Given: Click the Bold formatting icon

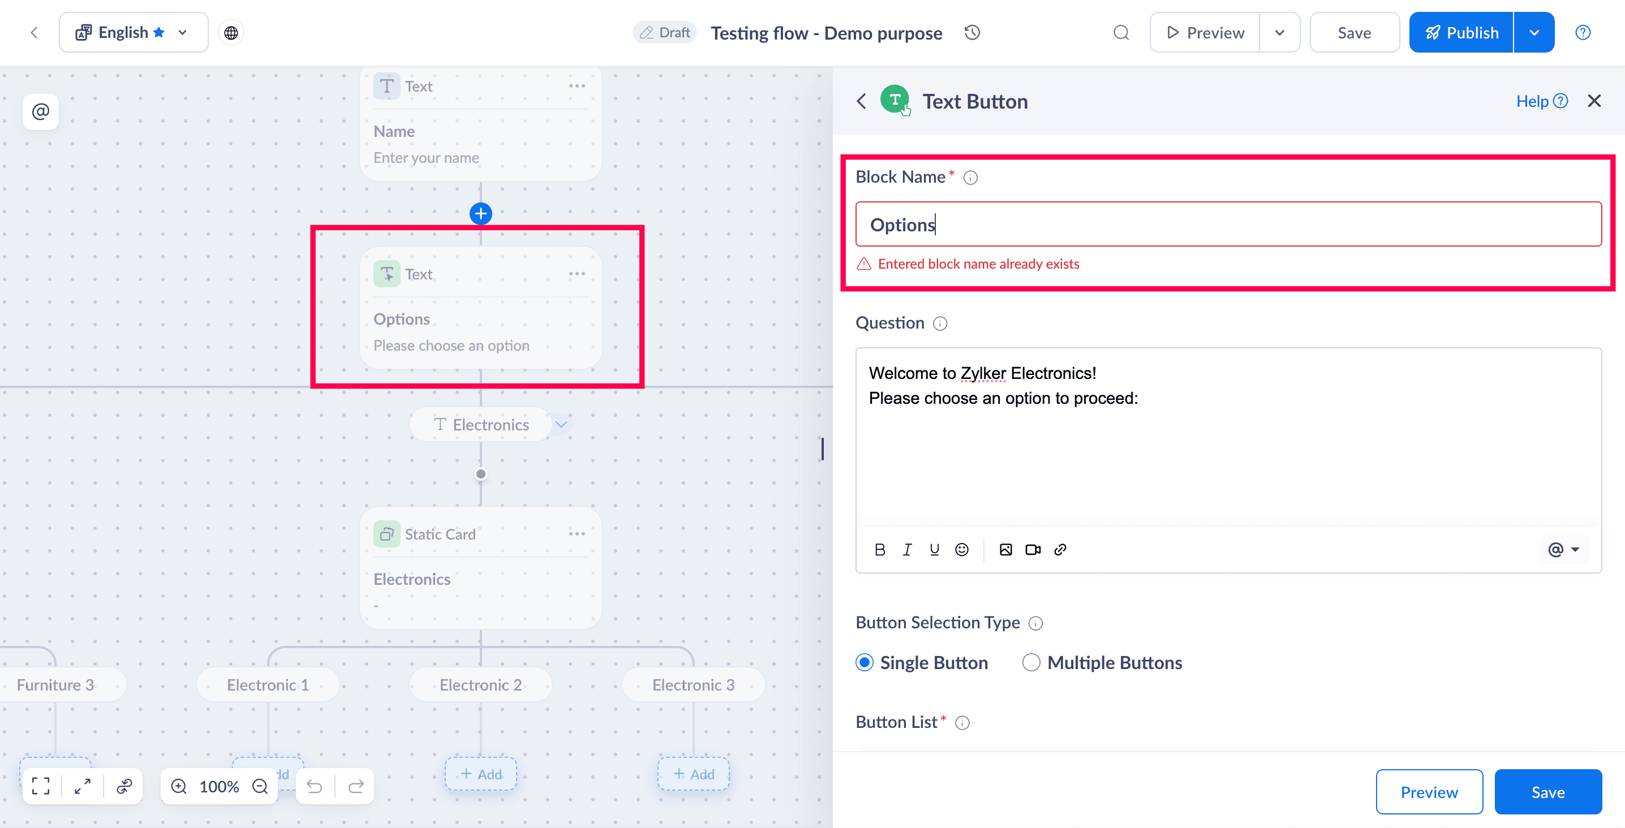Looking at the screenshot, I should tap(879, 549).
